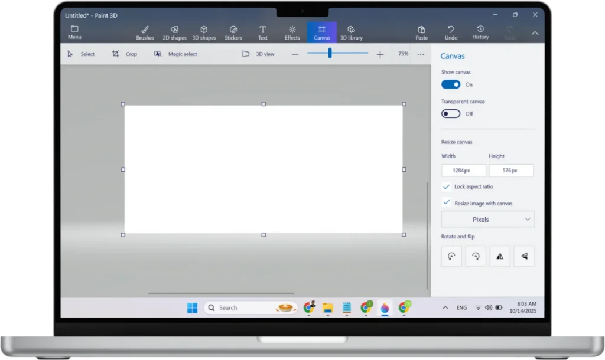Viewport: 605px width, 360px height.
Task: Uncheck Resize image with canvas
Action: tap(447, 202)
